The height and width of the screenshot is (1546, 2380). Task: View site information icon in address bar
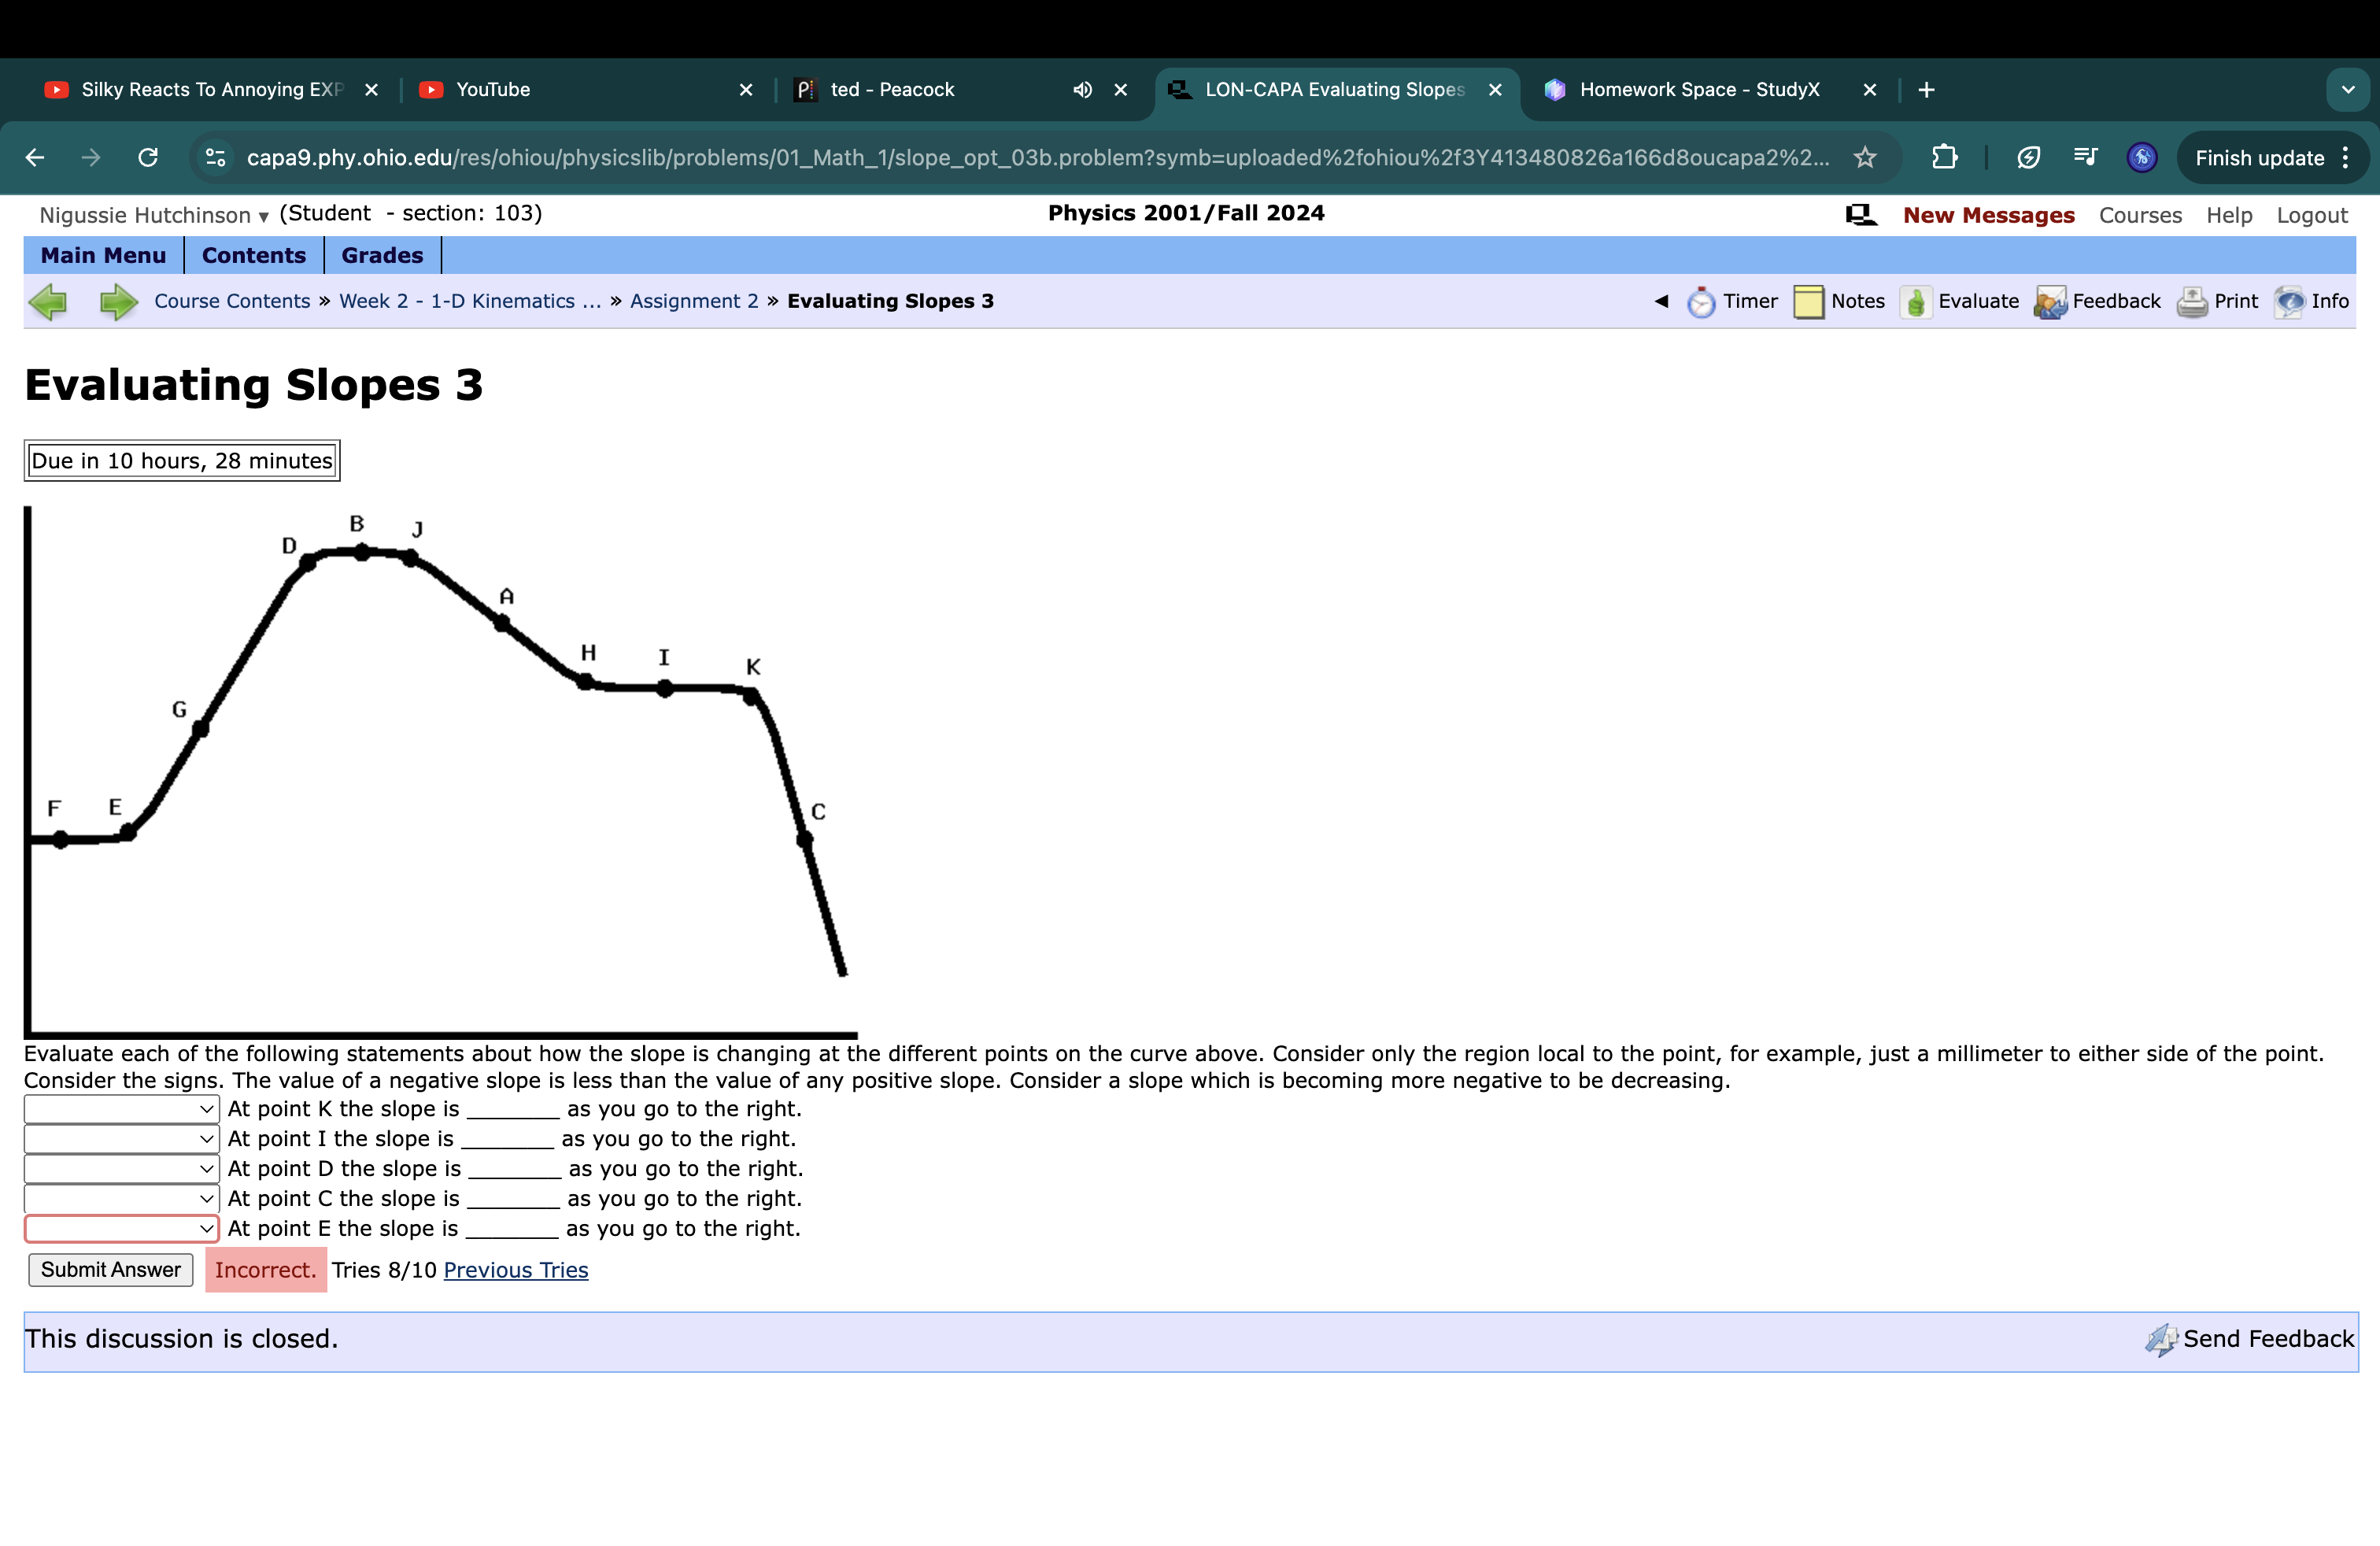[x=215, y=158]
